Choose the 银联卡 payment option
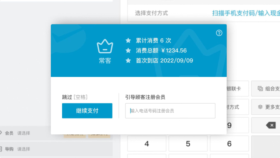 pos(237,89)
